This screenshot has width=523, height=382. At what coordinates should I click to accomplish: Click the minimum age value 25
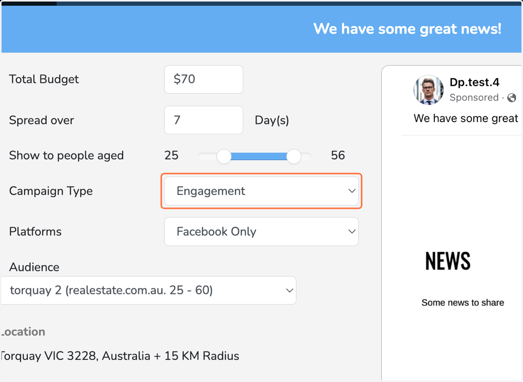[171, 155]
